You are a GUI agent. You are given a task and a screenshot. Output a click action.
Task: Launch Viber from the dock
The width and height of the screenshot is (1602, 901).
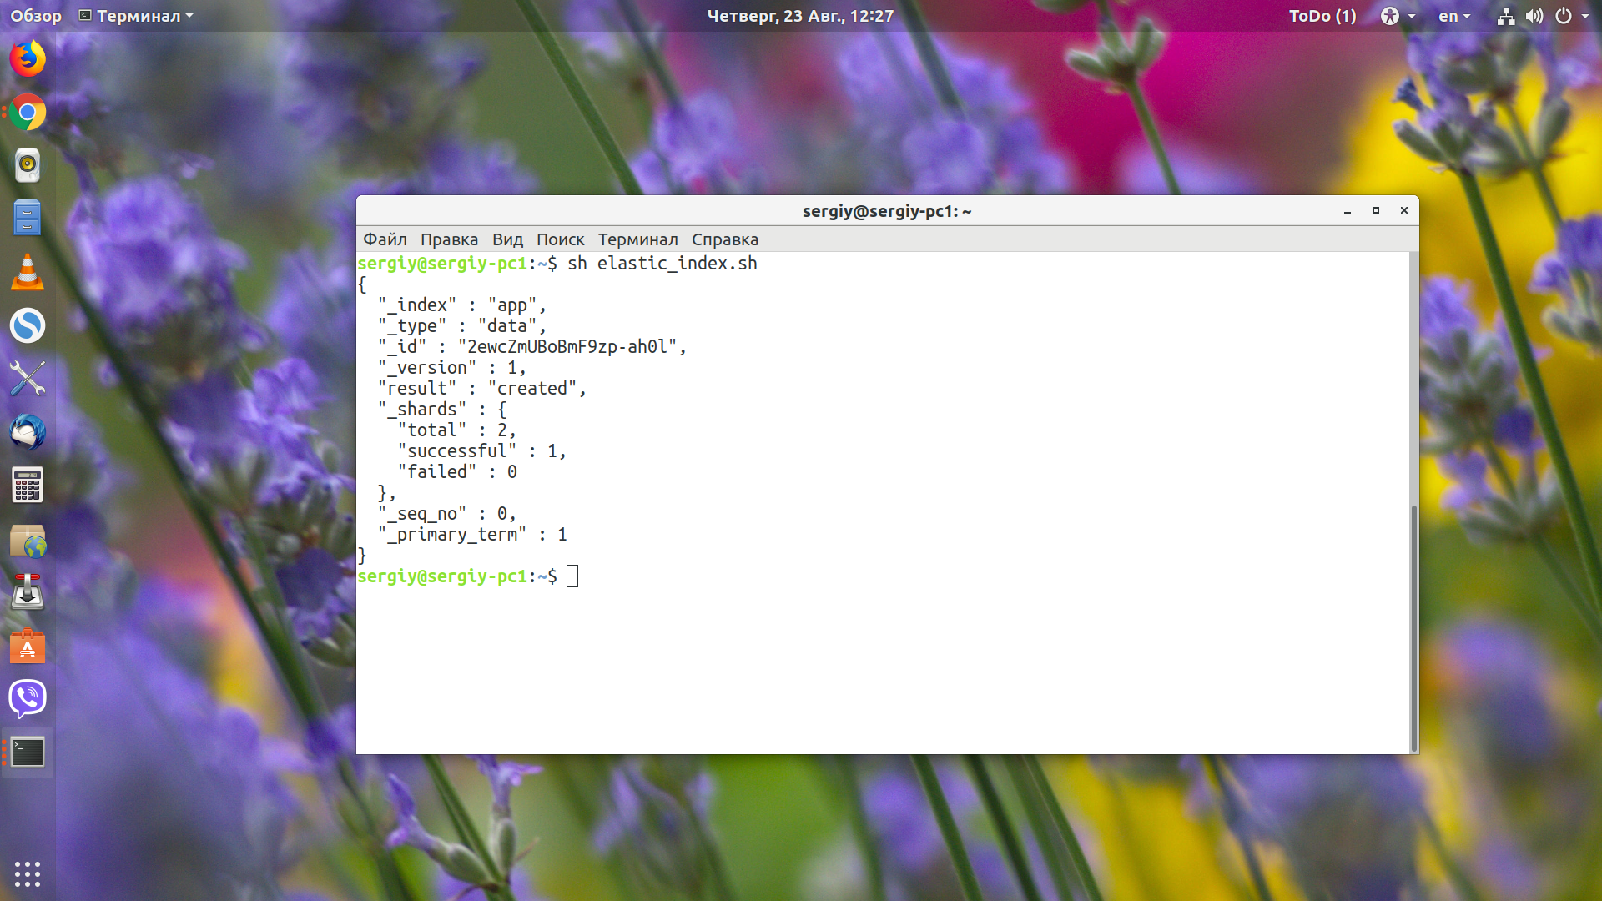click(28, 698)
